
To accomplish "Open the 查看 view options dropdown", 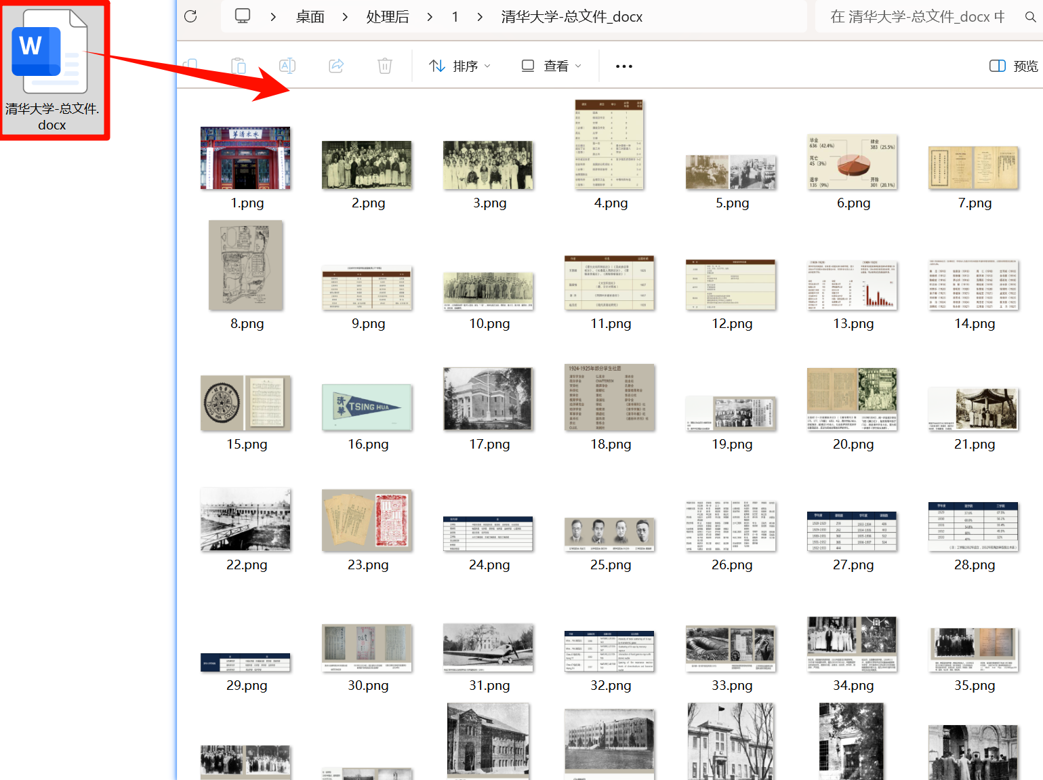I will coord(551,66).
